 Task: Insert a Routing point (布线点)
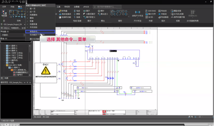(162, 11)
